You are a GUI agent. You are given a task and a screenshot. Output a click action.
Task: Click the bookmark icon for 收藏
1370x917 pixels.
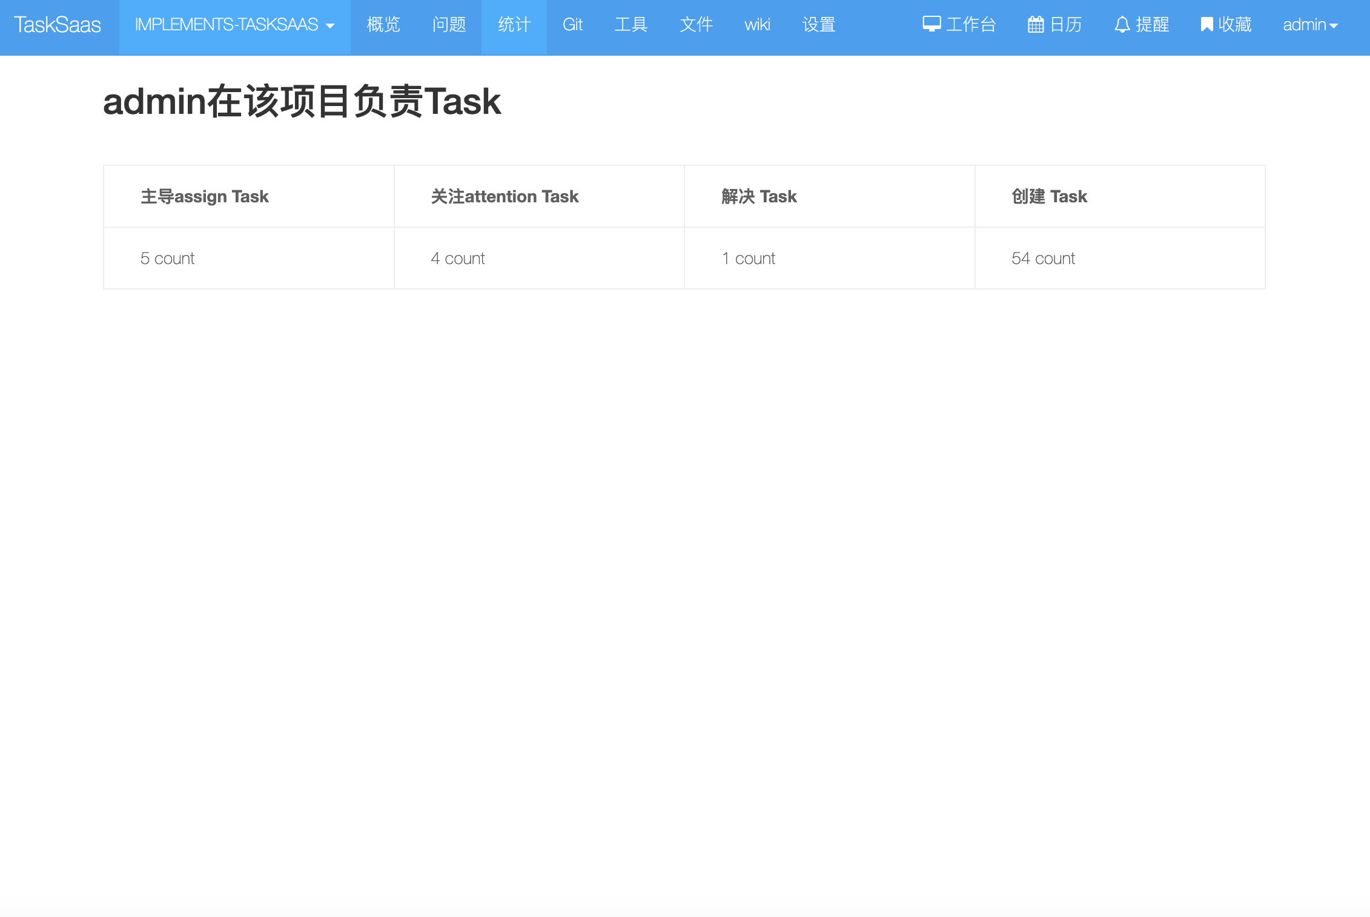(1206, 24)
